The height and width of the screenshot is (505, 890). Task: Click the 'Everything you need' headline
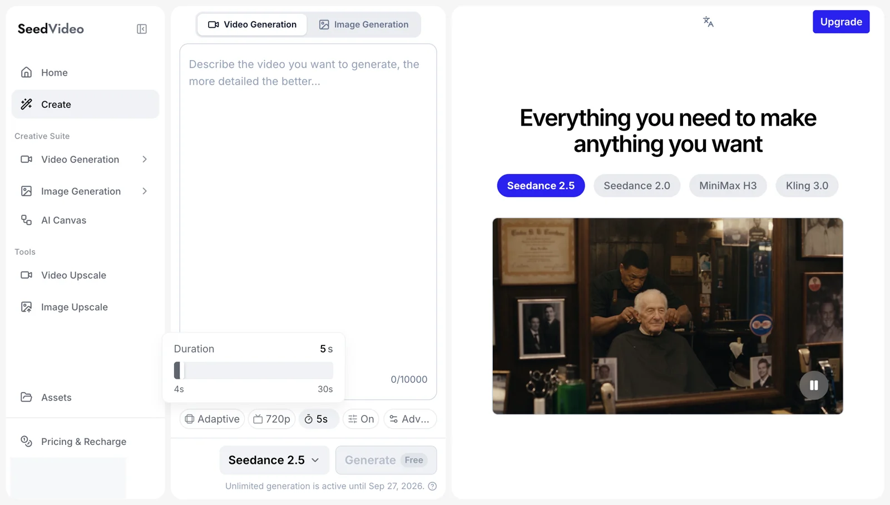(x=668, y=131)
